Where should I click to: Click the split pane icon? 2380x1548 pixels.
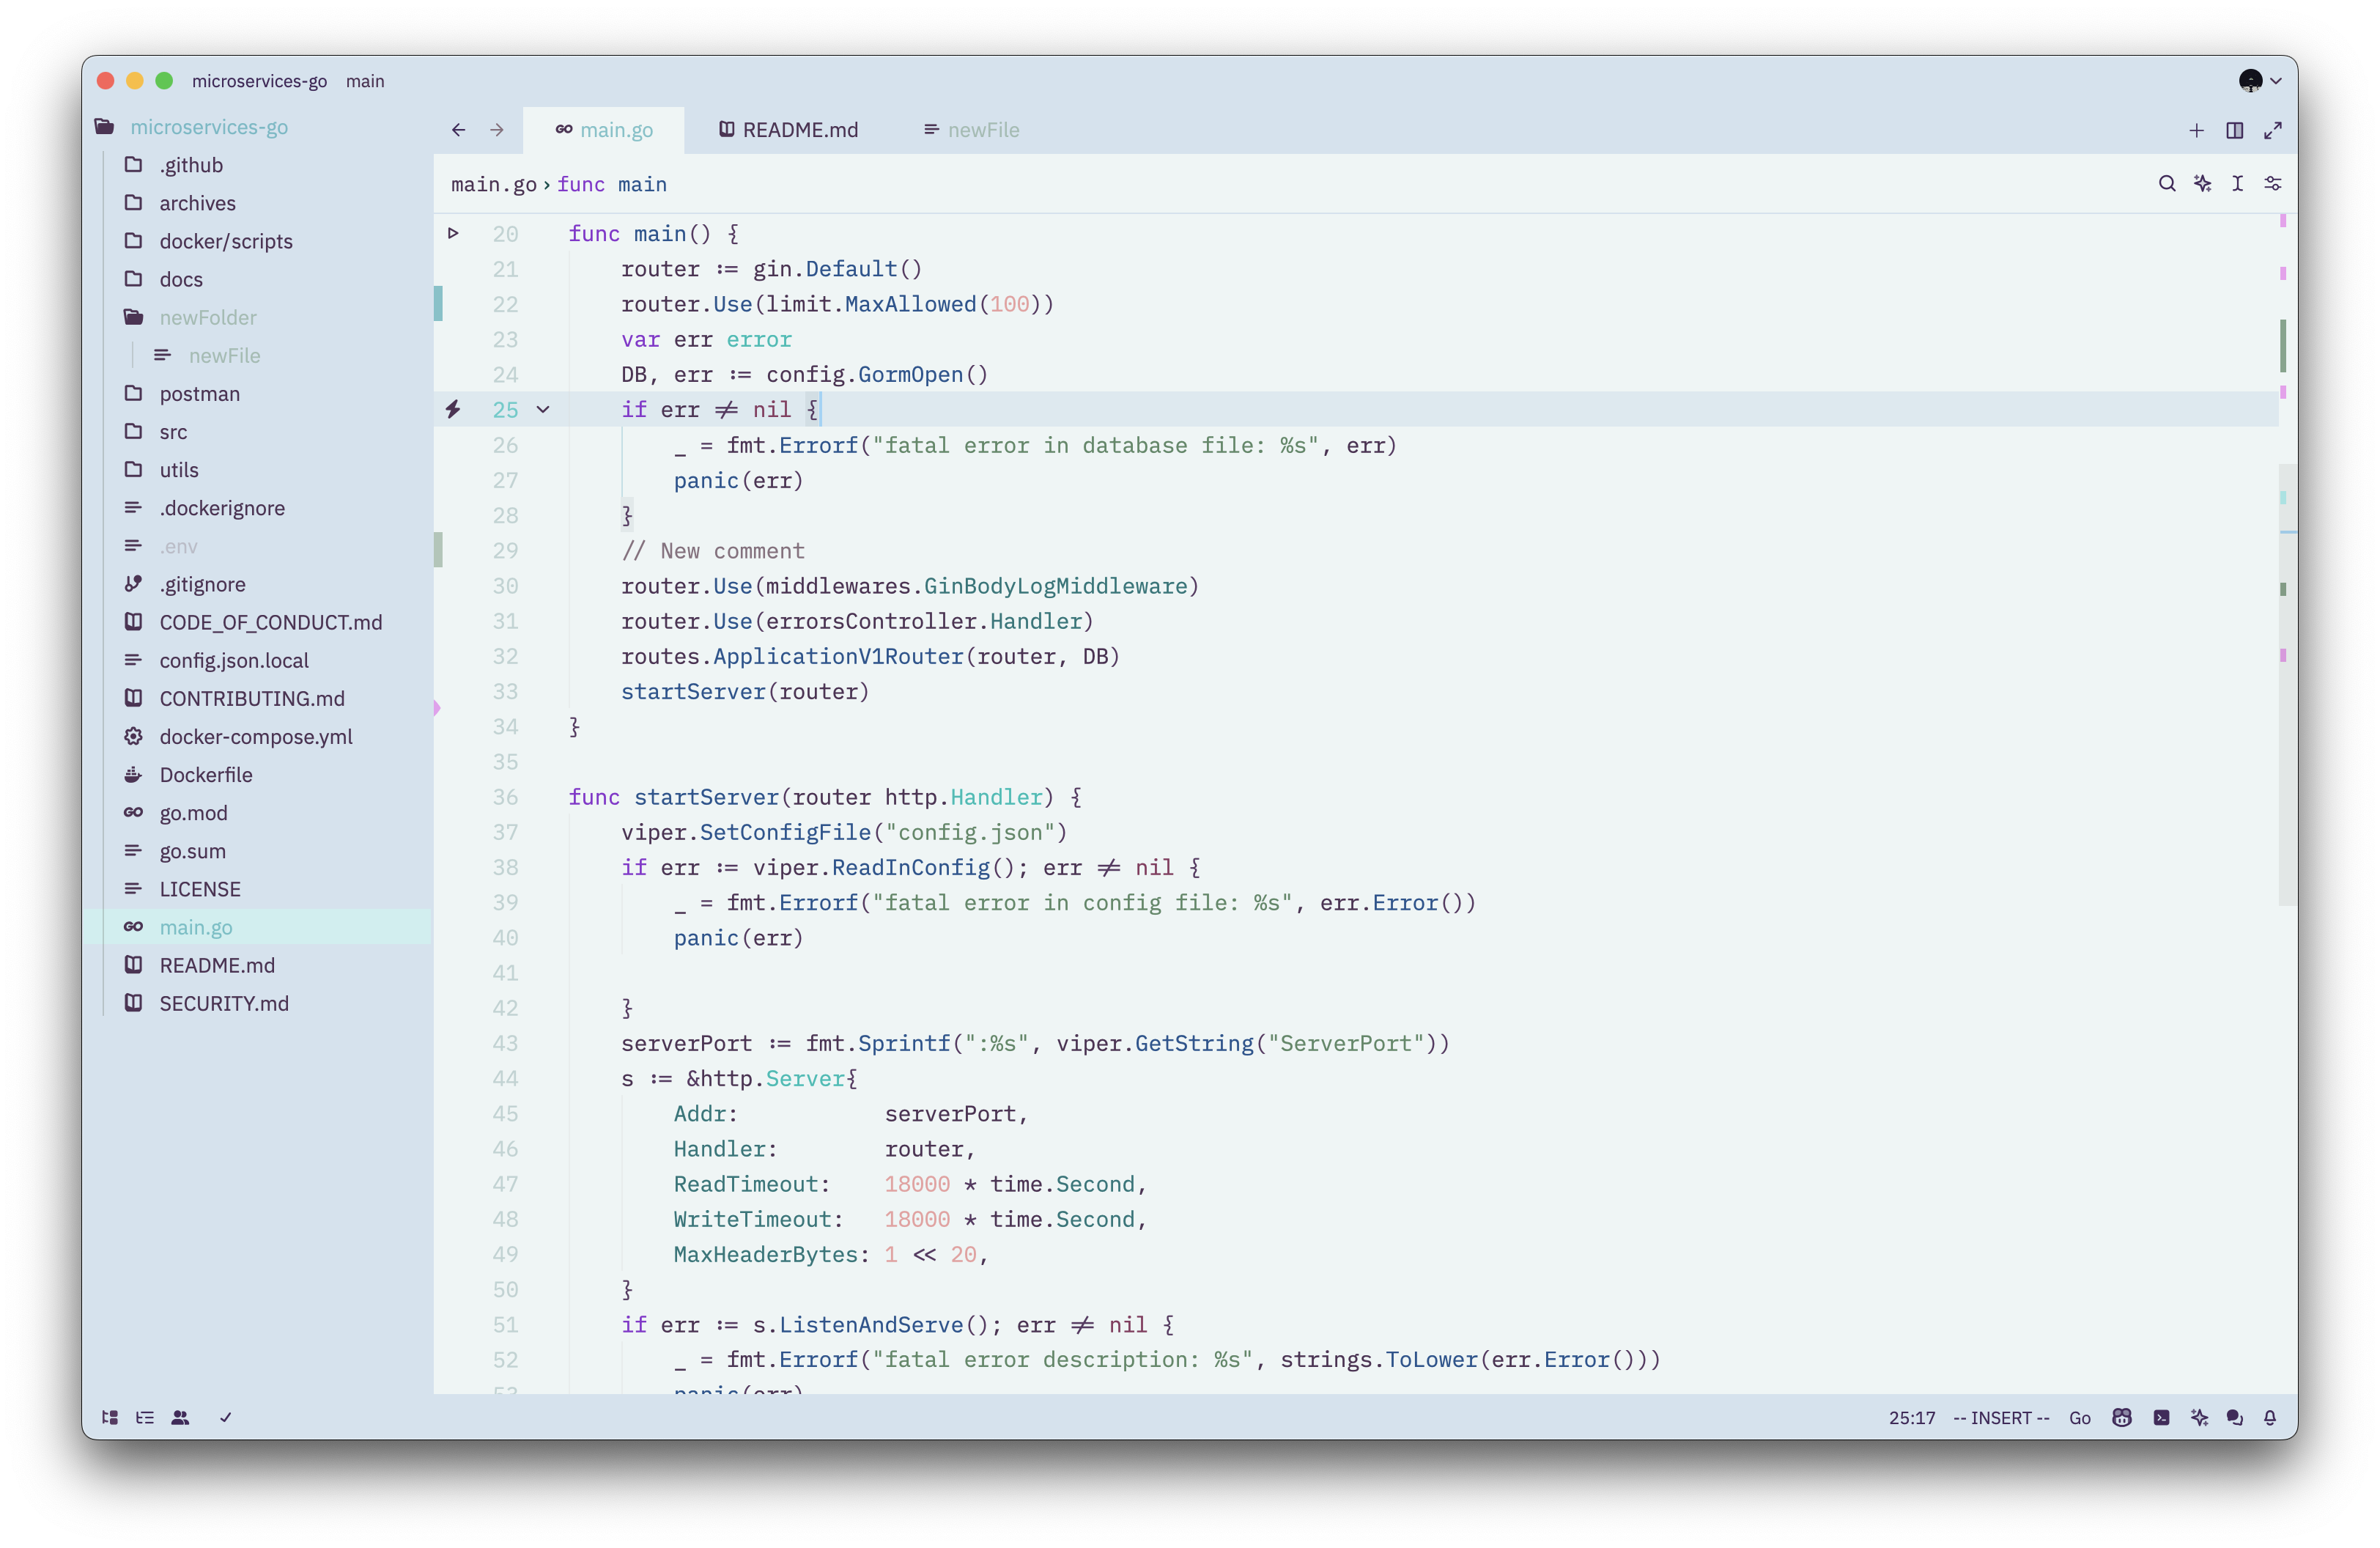2234,130
